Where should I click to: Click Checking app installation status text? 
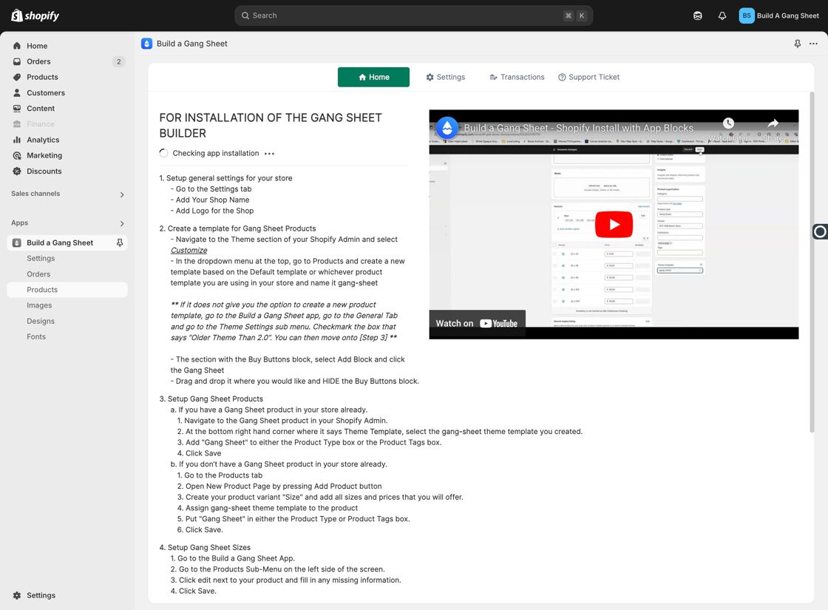215,153
